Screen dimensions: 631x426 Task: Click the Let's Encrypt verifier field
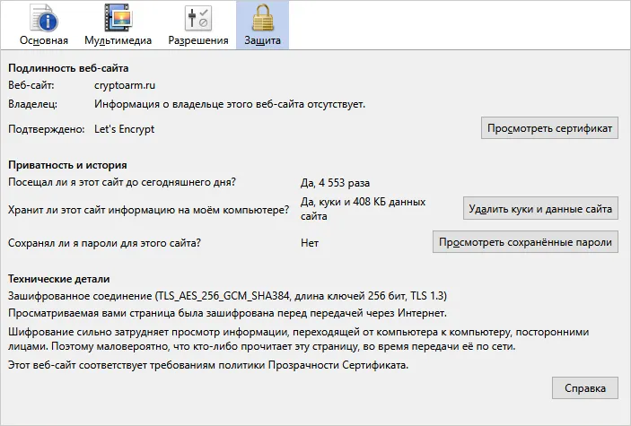[x=125, y=129]
